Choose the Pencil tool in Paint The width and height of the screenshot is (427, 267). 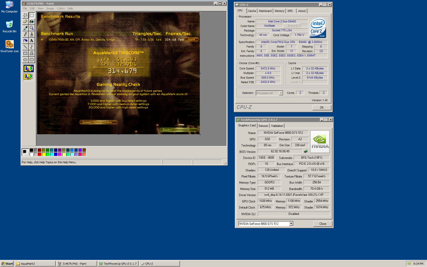[x=25, y=34]
